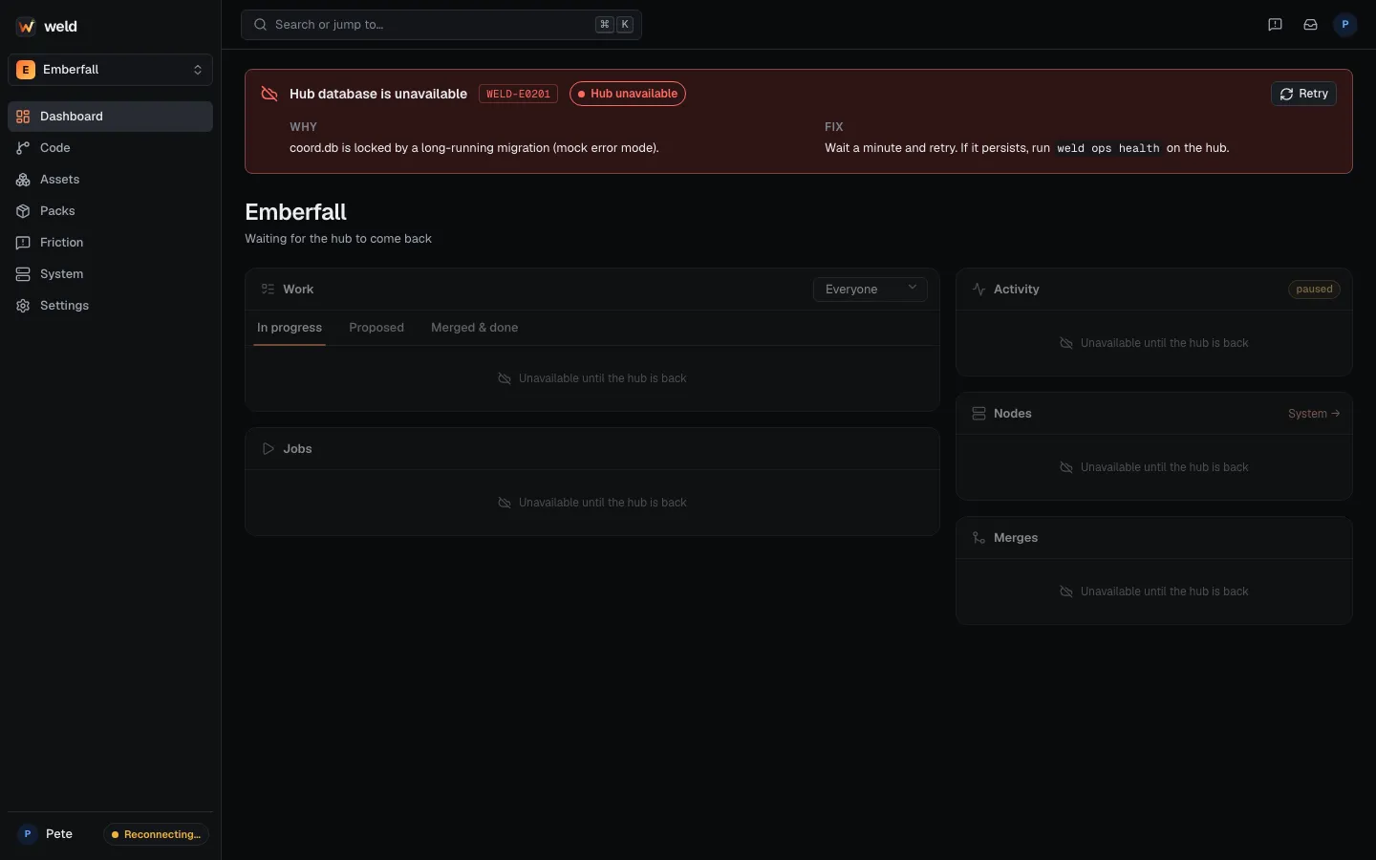Click the Hub unavailable status badge
This screenshot has width=1376, height=860.
628,94
